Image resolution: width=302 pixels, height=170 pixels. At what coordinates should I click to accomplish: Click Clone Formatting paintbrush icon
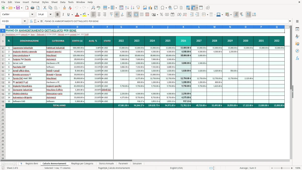point(64,8)
